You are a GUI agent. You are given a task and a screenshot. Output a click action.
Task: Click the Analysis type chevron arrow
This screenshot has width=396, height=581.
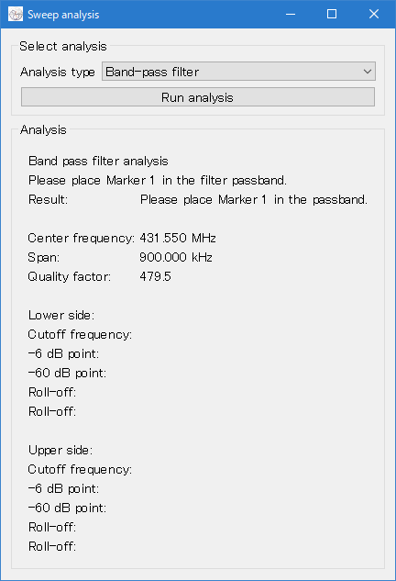368,72
